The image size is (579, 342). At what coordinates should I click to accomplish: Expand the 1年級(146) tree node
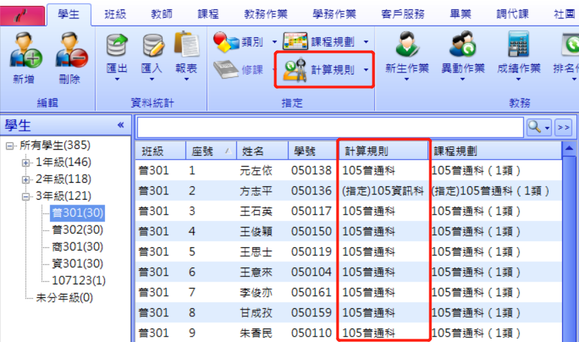[x=26, y=163]
